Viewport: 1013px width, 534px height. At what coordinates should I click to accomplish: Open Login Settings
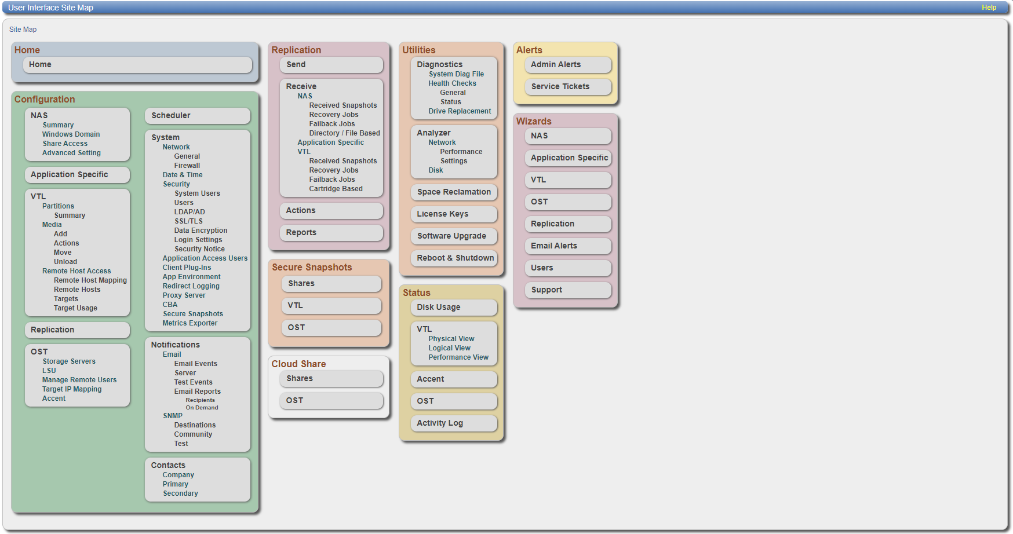point(198,240)
